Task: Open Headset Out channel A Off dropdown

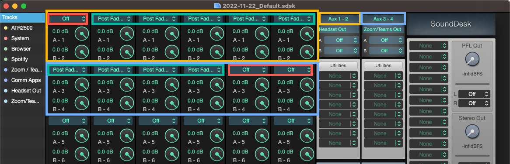Action: coord(341,40)
